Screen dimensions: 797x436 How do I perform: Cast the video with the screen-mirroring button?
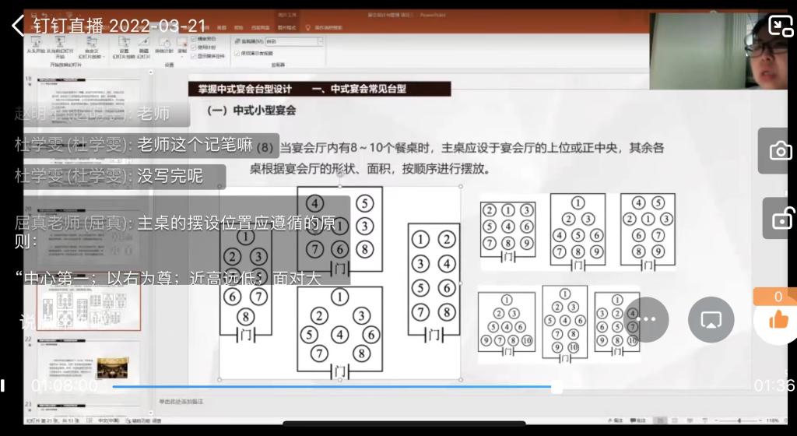click(711, 319)
